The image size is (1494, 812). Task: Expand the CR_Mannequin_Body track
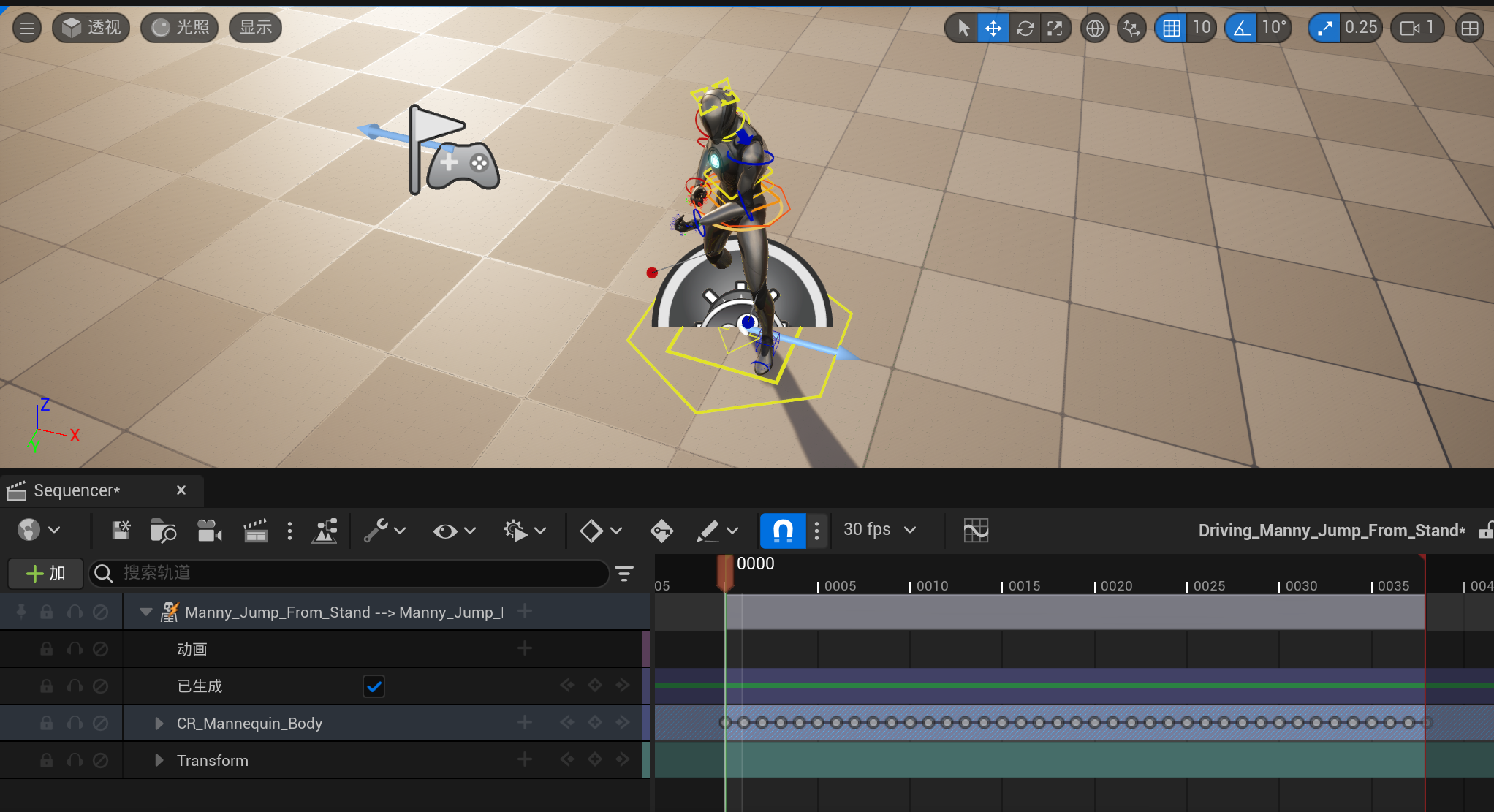pos(159,724)
